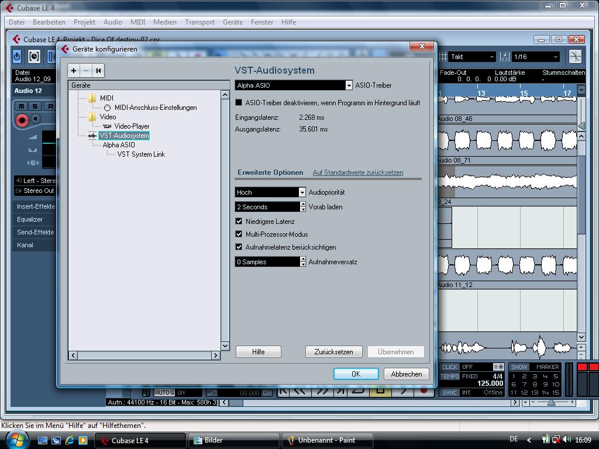Click the transport stop button

pyautogui.click(x=380, y=391)
